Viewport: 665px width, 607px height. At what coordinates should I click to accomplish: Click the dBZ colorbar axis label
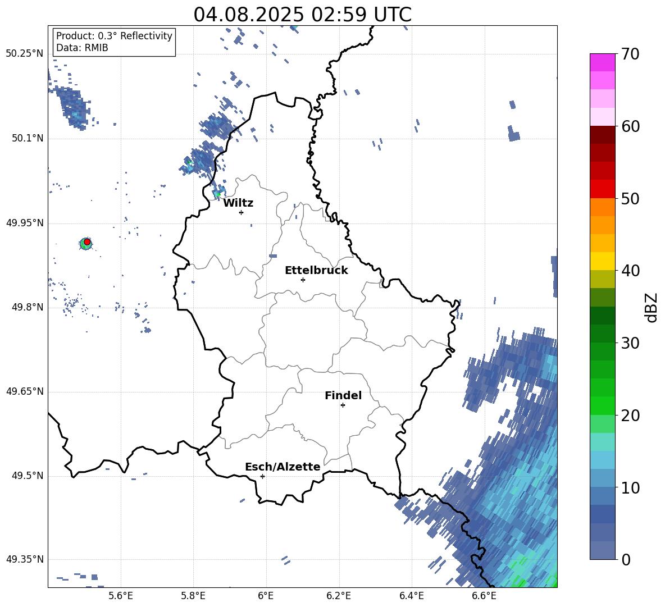[652, 307]
